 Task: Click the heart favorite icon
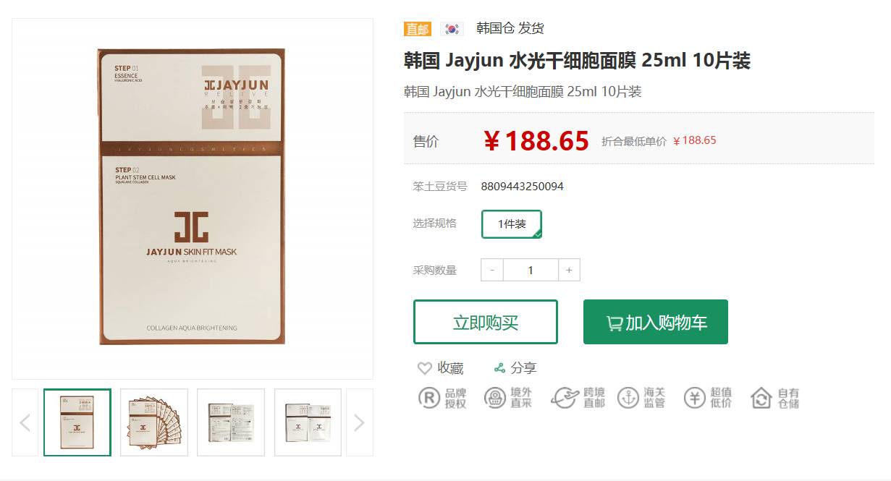click(x=425, y=368)
